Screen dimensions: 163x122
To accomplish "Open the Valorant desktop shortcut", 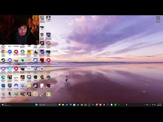I will point(48,86).
